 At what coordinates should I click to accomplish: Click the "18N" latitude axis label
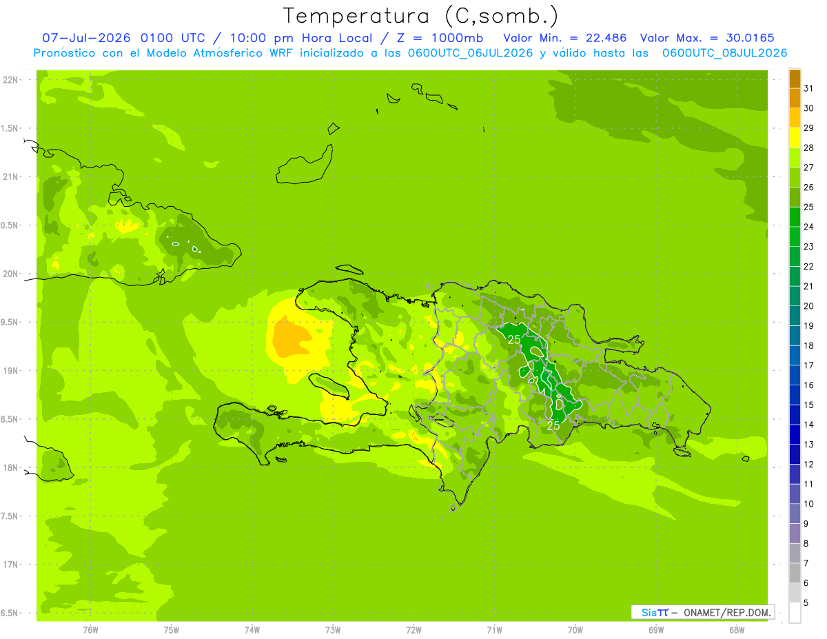click(10, 467)
